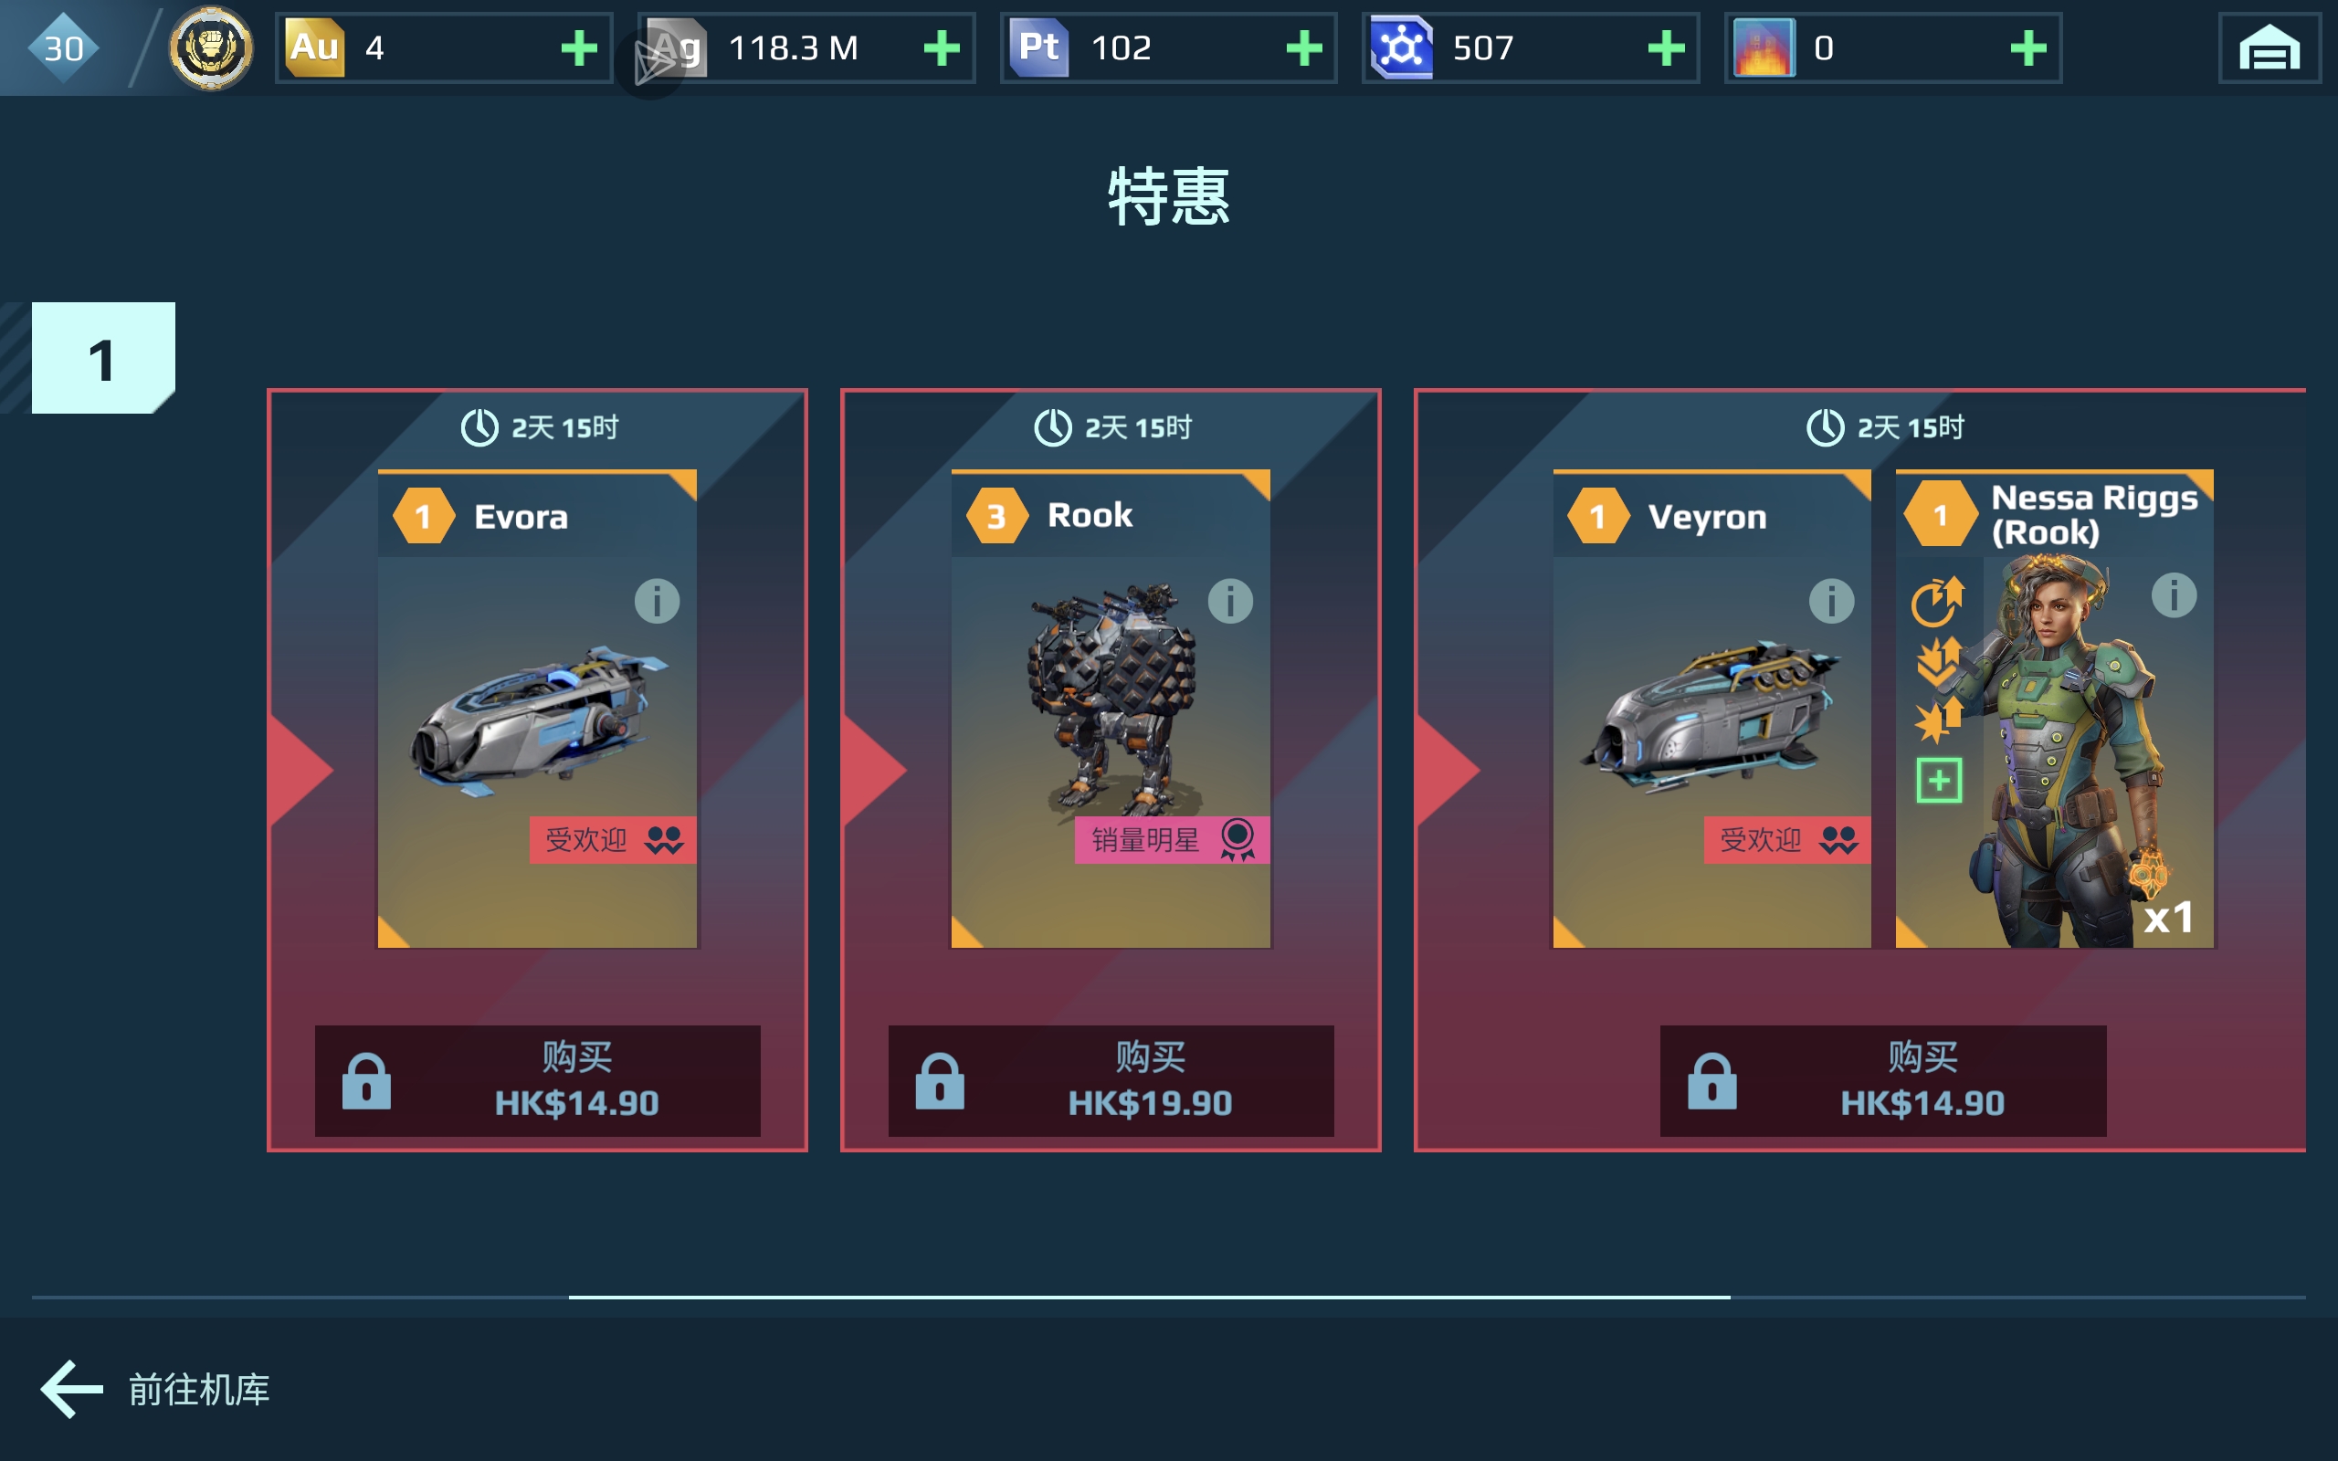This screenshot has width=2338, height=1461.
Task: Show info for Nessa Riggs pilot
Action: click(x=2174, y=595)
